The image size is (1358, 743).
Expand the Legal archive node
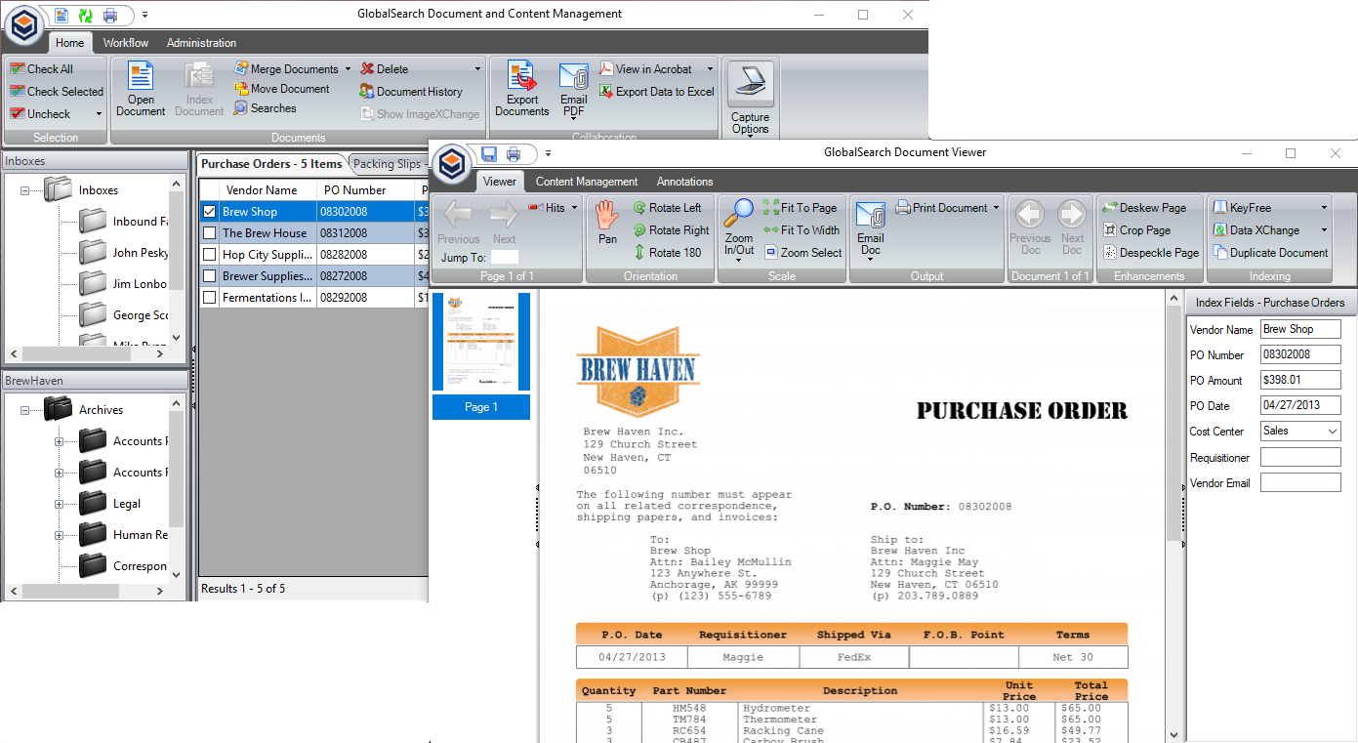point(59,504)
